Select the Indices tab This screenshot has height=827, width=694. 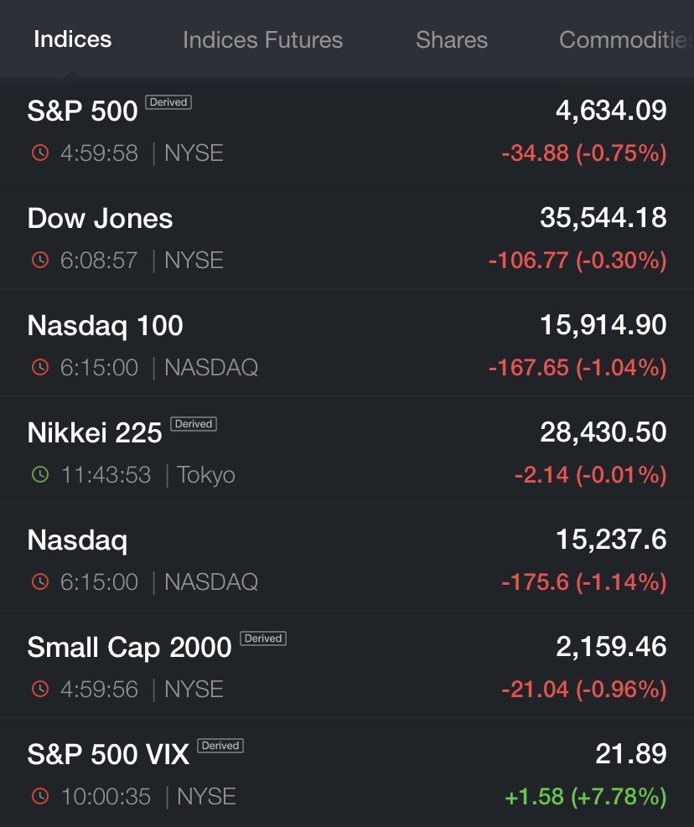73,39
